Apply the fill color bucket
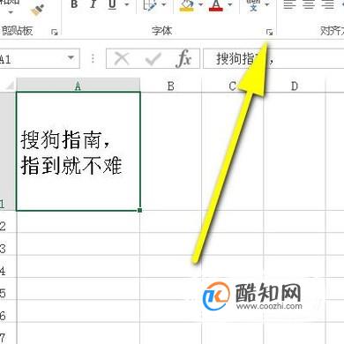This screenshot has height=344, width=344. [x=186, y=5]
